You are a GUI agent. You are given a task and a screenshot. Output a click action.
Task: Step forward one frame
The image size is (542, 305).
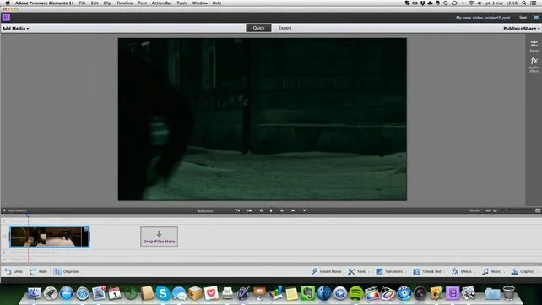282,210
